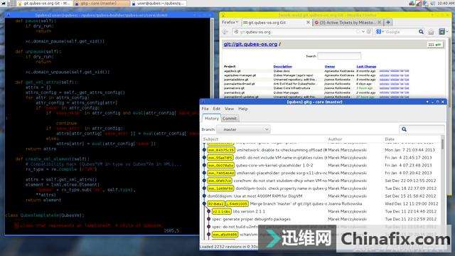
Task: Click the Firefox back arrow button
Action: pyautogui.click(x=225, y=31)
